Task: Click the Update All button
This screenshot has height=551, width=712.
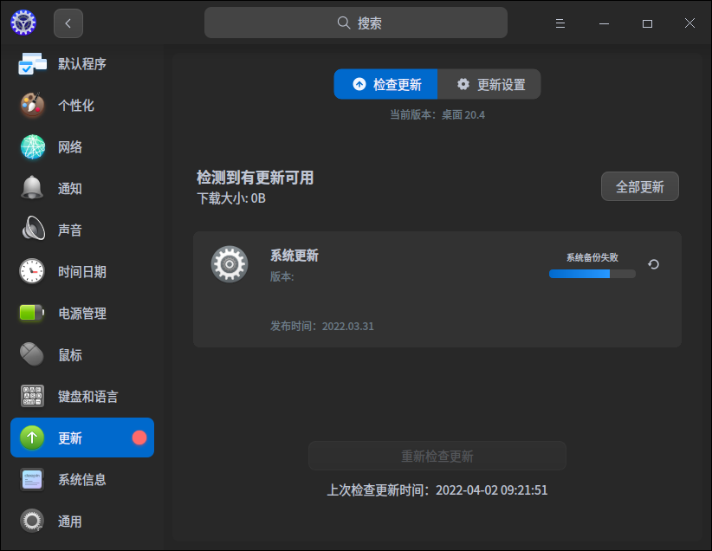Action: click(x=639, y=186)
